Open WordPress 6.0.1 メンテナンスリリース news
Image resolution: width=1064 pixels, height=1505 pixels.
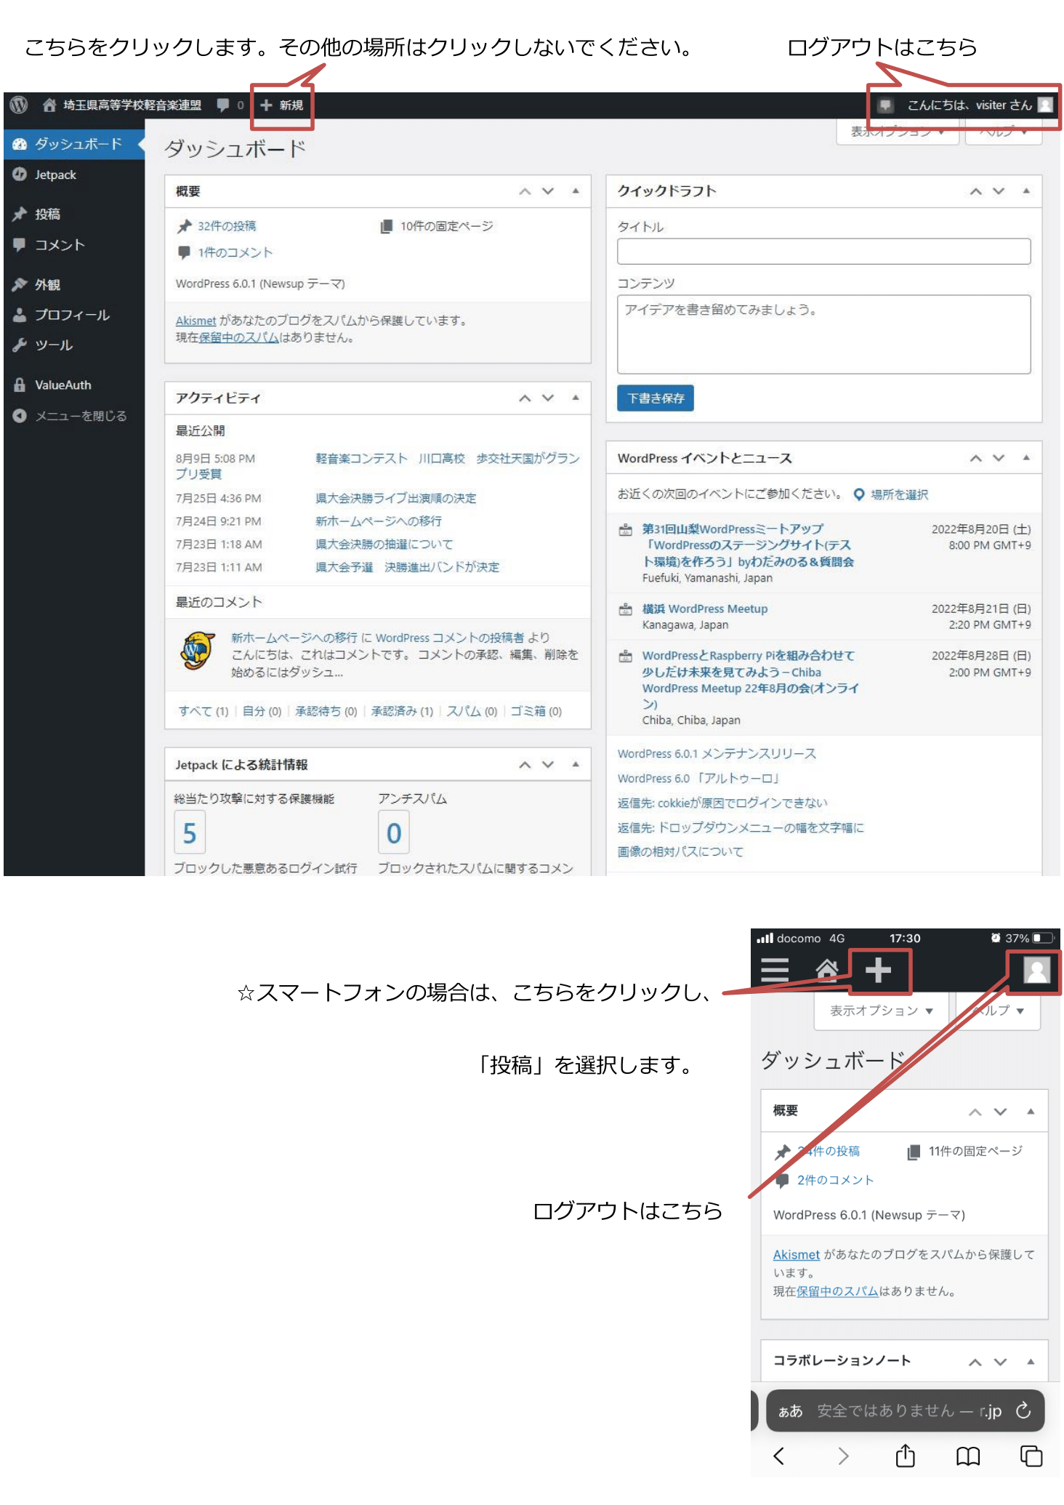(717, 754)
